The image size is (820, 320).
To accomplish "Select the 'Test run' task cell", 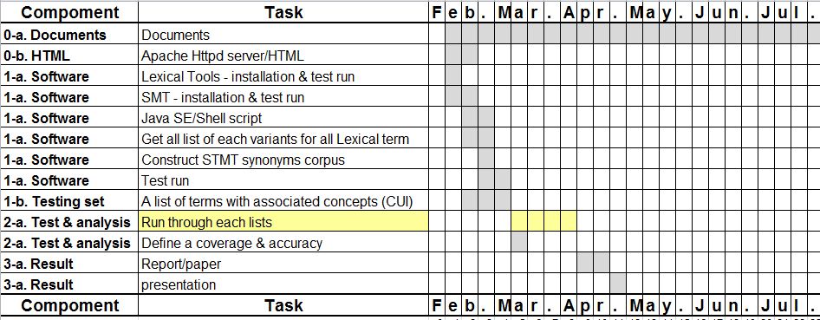I will [283, 180].
